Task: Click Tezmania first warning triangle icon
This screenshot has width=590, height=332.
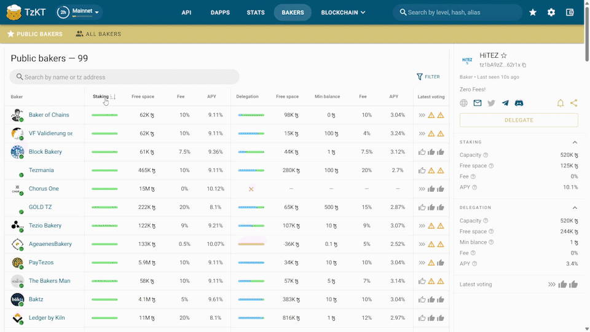Action: tap(431, 170)
